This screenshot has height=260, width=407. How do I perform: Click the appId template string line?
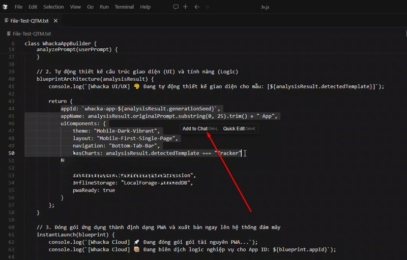[x=140, y=109]
